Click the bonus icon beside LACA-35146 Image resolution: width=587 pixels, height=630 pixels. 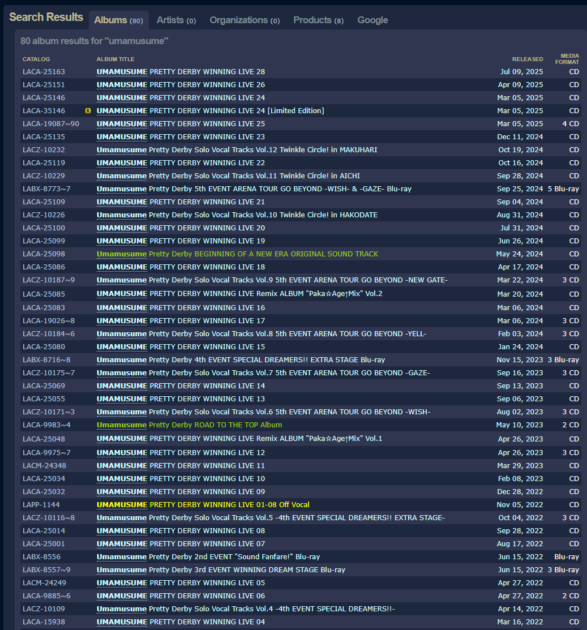(88, 111)
